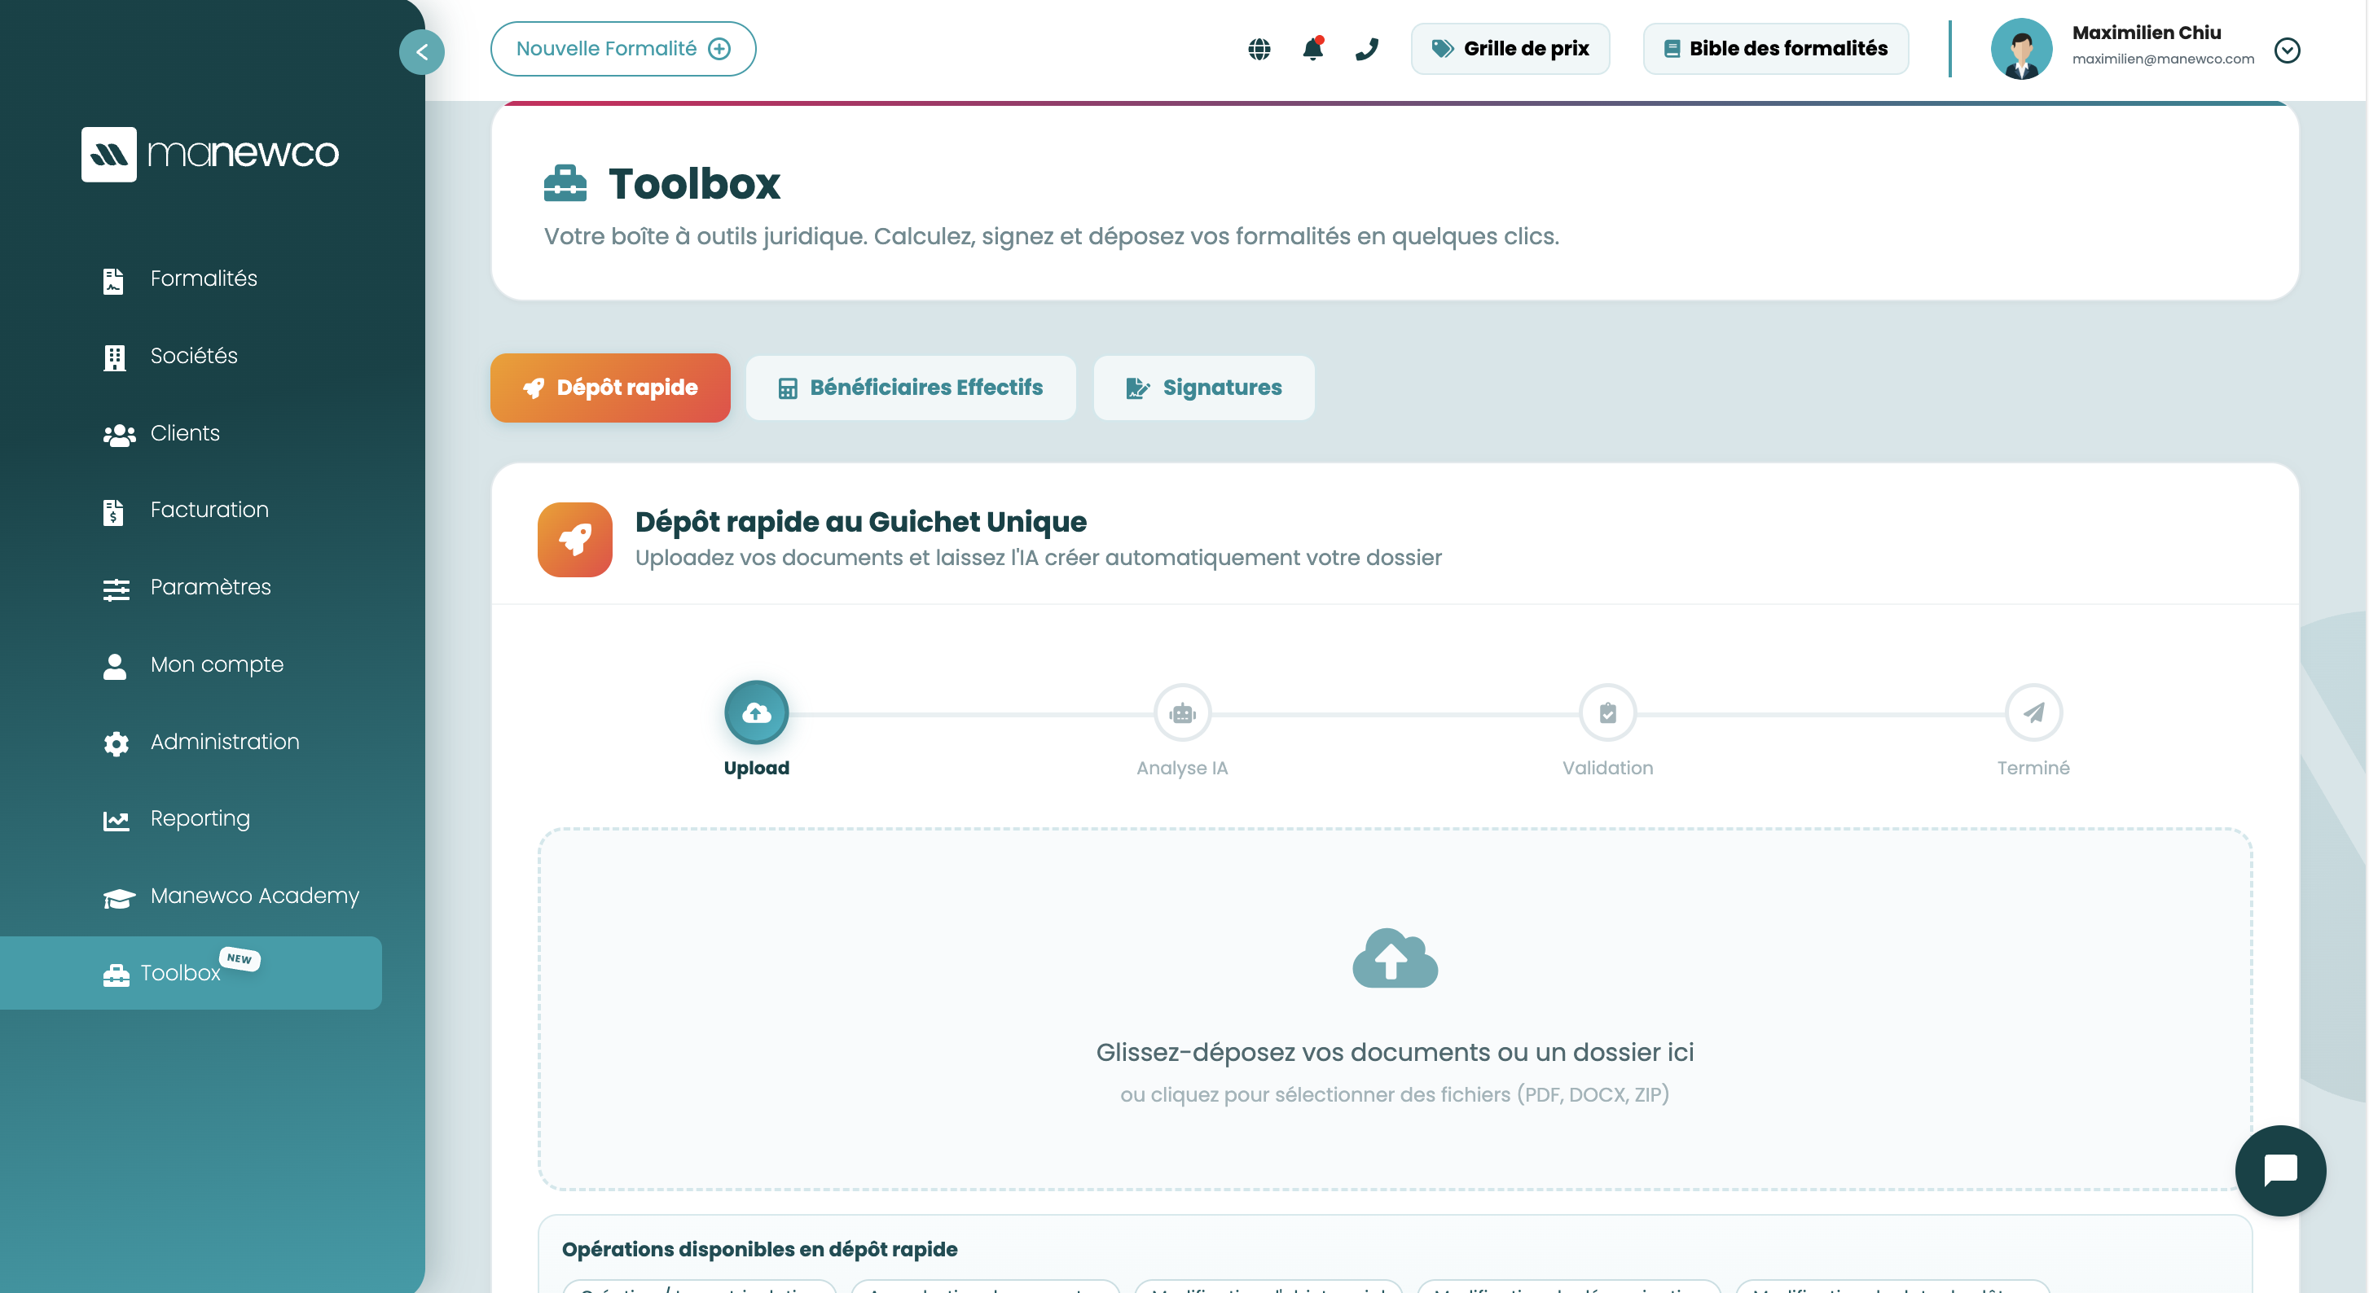Click Nouvelle Formalité button
Image resolution: width=2369 pixels, height=1293 pixels.
click(x=623, y=49)
